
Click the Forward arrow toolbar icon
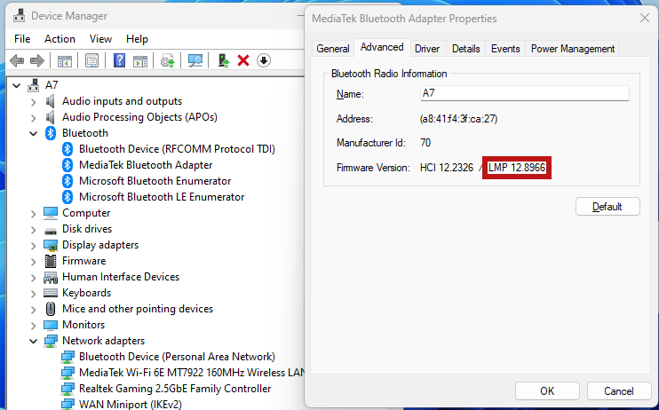tap(37, 61)
